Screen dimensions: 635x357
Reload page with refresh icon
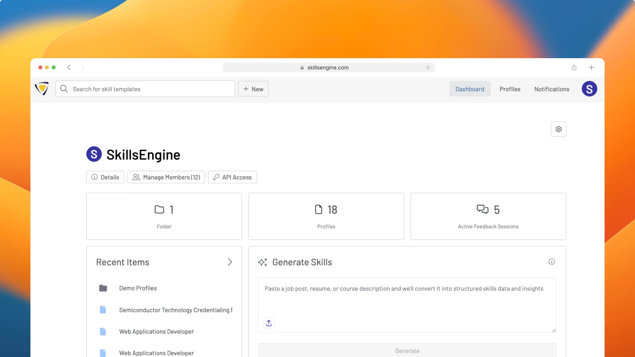coord(428,67)
